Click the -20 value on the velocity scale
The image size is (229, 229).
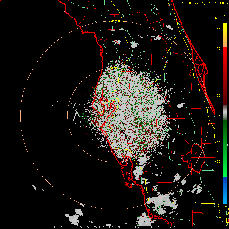point(218,133)
